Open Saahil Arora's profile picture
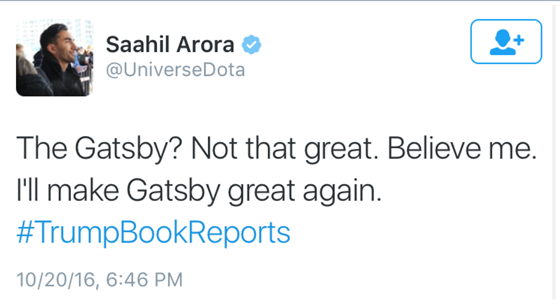This screenshot has height=305, width=560. click(54, 58)
